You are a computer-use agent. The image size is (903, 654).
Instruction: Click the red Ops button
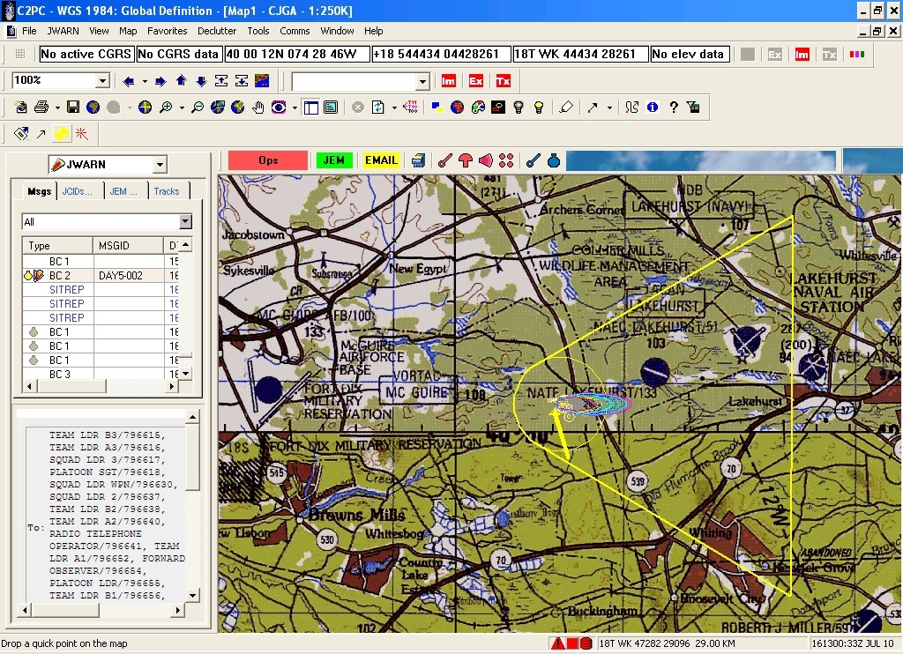click(268, 160)
